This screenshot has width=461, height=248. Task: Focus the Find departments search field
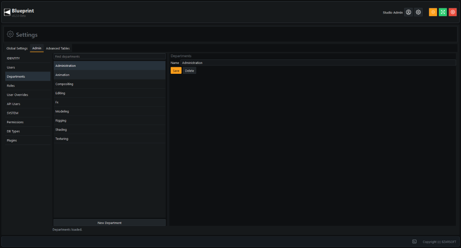tap(110, 56)
